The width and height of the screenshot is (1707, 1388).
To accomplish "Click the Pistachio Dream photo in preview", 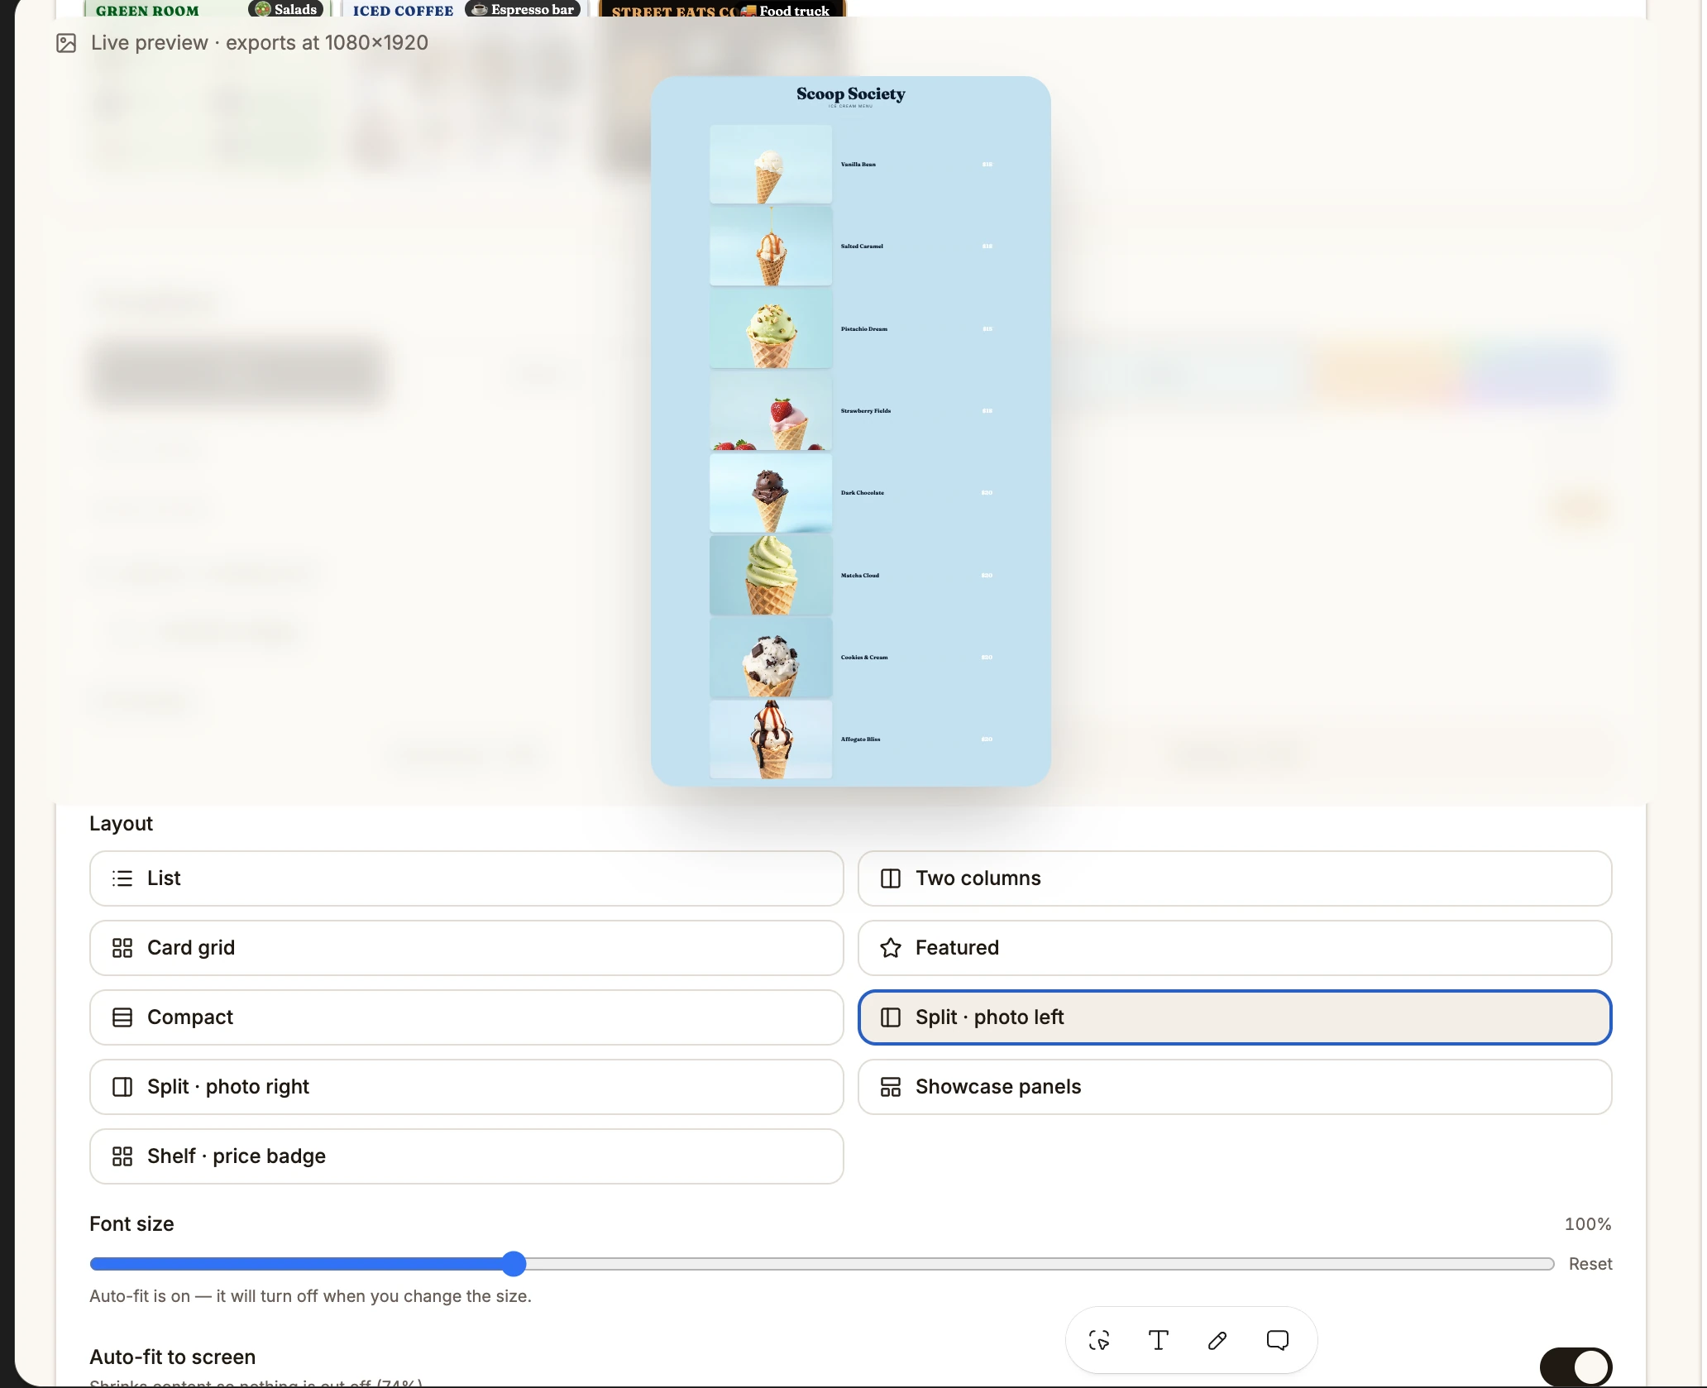I will 771,328.
